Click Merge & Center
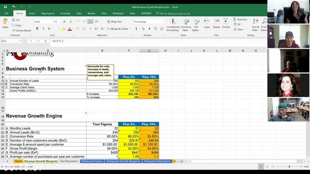The width and height of the screenshot is (310, 174). (x=118, y=29)
